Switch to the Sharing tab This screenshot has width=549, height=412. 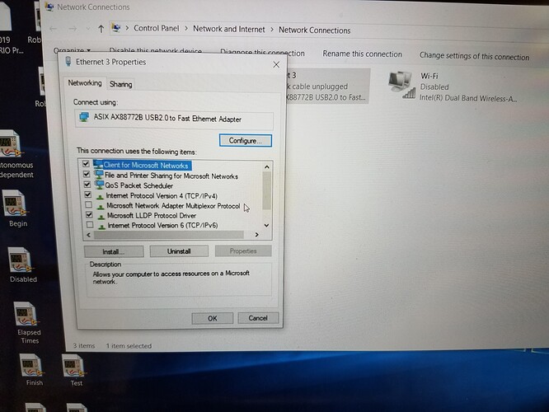click(121, 84)
